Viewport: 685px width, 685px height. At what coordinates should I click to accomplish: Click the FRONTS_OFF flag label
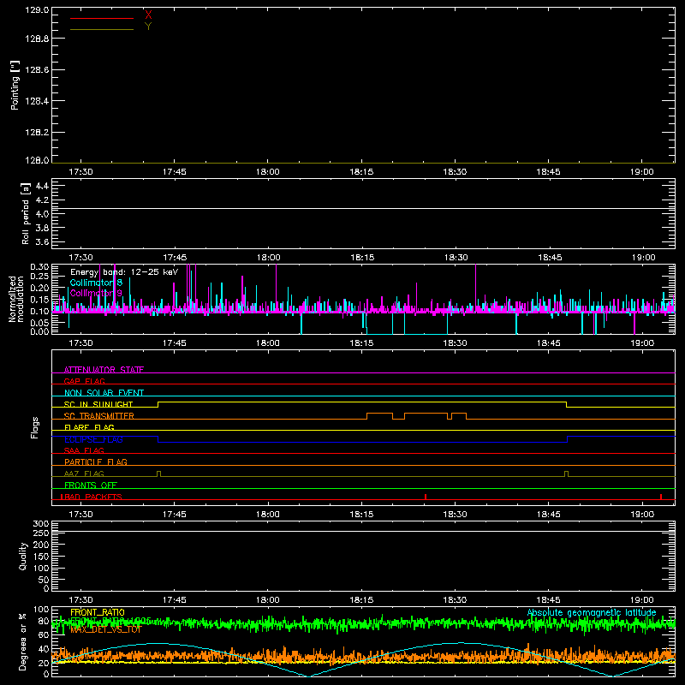(91, 485)
